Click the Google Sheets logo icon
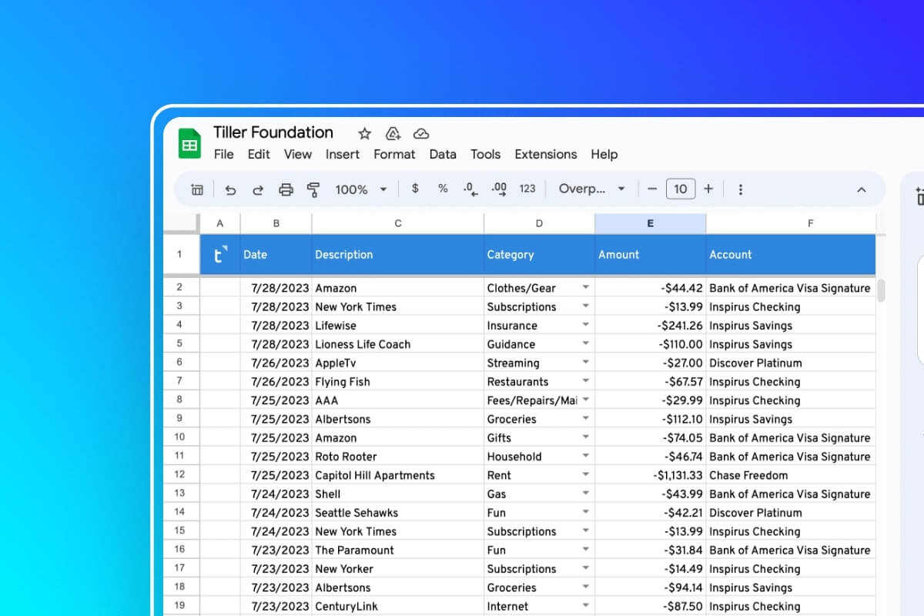The width and height of the screenshot is (924, 616). pos(189,144)
